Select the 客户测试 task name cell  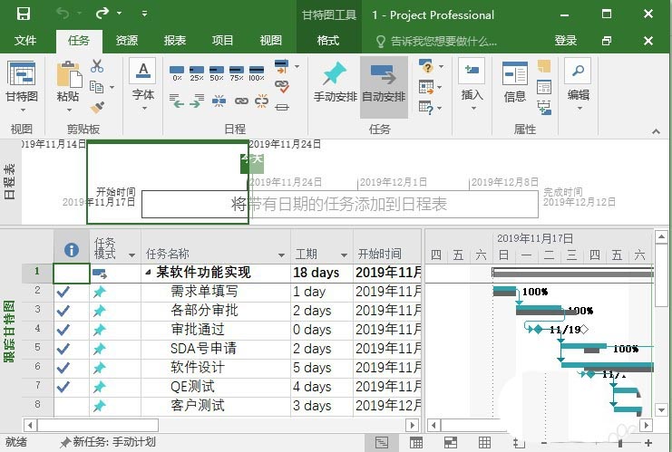[216, 406]
